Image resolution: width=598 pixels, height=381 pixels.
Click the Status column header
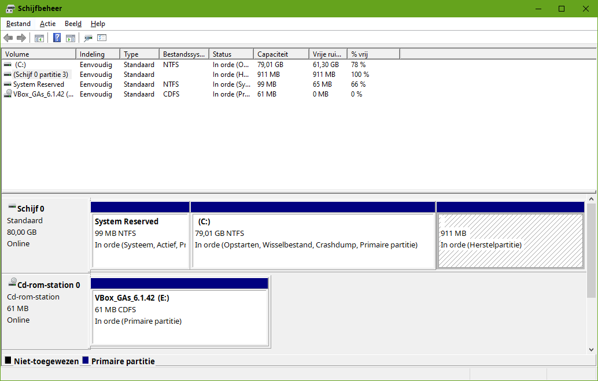point(230,54)
